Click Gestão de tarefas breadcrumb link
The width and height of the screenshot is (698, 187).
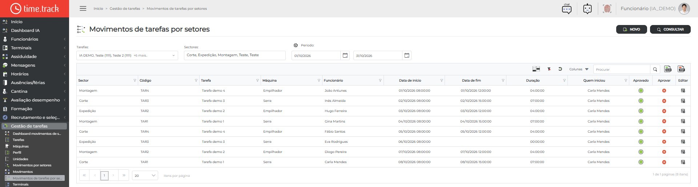point(125,9)
